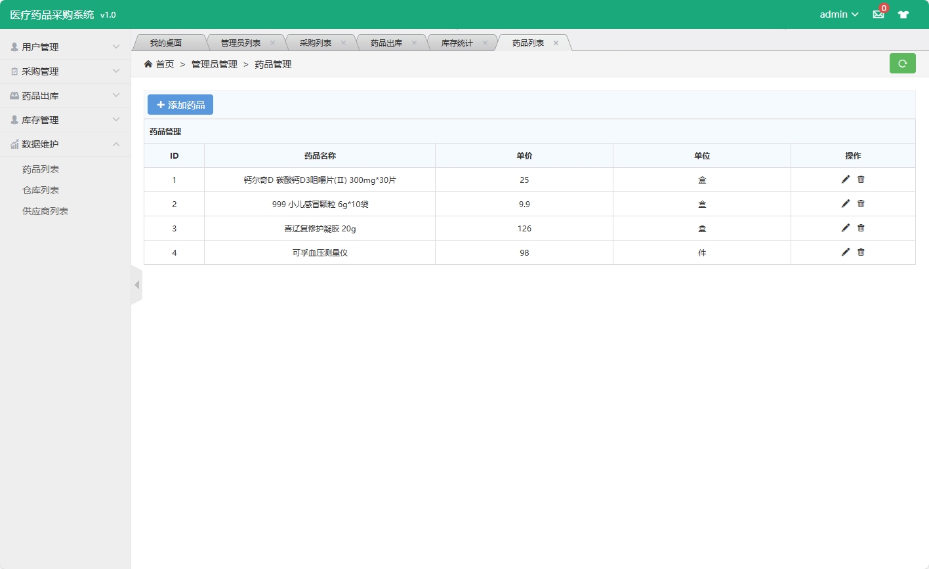Close the 药品出库 tab
929x569 pixels.
pos(414,43)
